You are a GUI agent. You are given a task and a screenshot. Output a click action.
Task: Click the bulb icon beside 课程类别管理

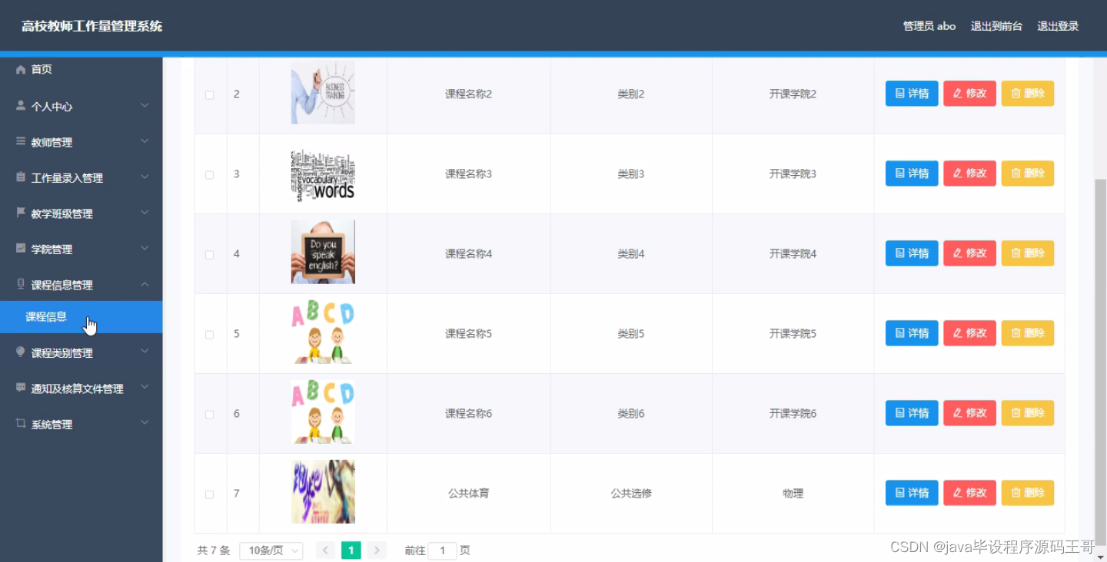coord(21,352)
